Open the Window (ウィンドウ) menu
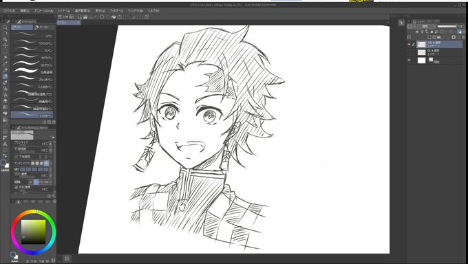The height and width of the screenshot is (264, 468). tap(135, 10)
